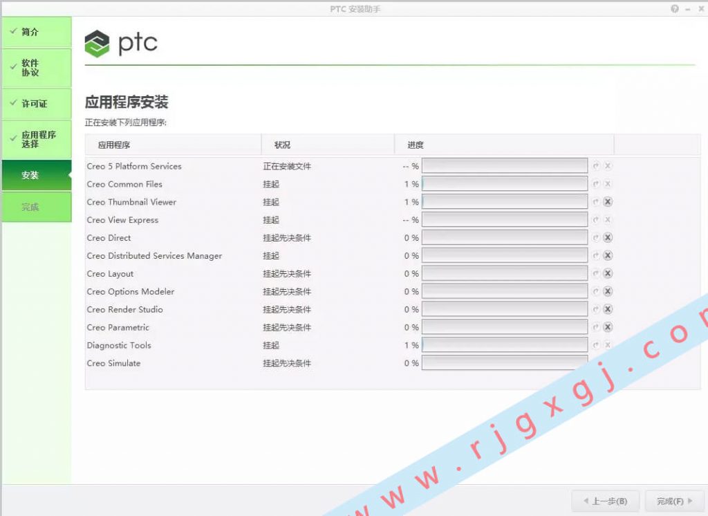Select the active 安装 step
Screen dimensions: 708x516
coord(37,175)
